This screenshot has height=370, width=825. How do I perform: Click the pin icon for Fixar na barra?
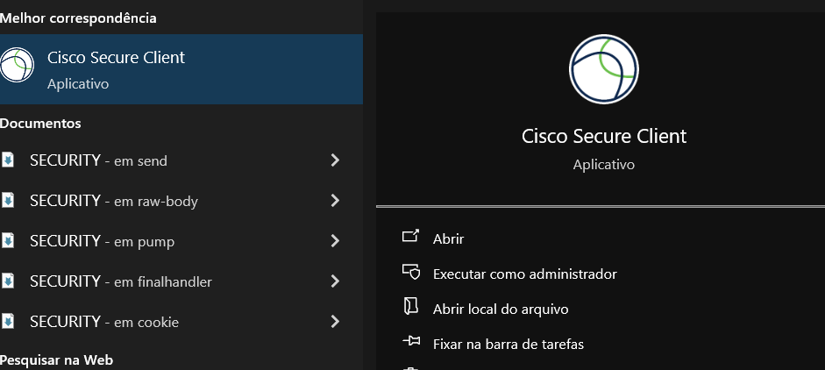(x=411, y=341)
